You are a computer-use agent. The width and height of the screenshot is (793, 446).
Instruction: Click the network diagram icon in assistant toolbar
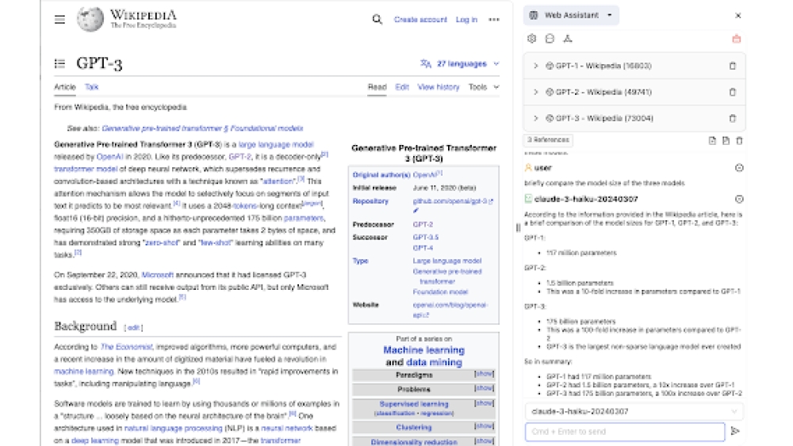(x=568, y=38)
